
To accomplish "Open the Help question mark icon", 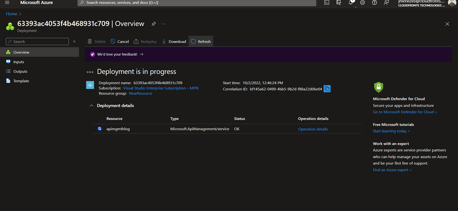I will tap(374, 2).
